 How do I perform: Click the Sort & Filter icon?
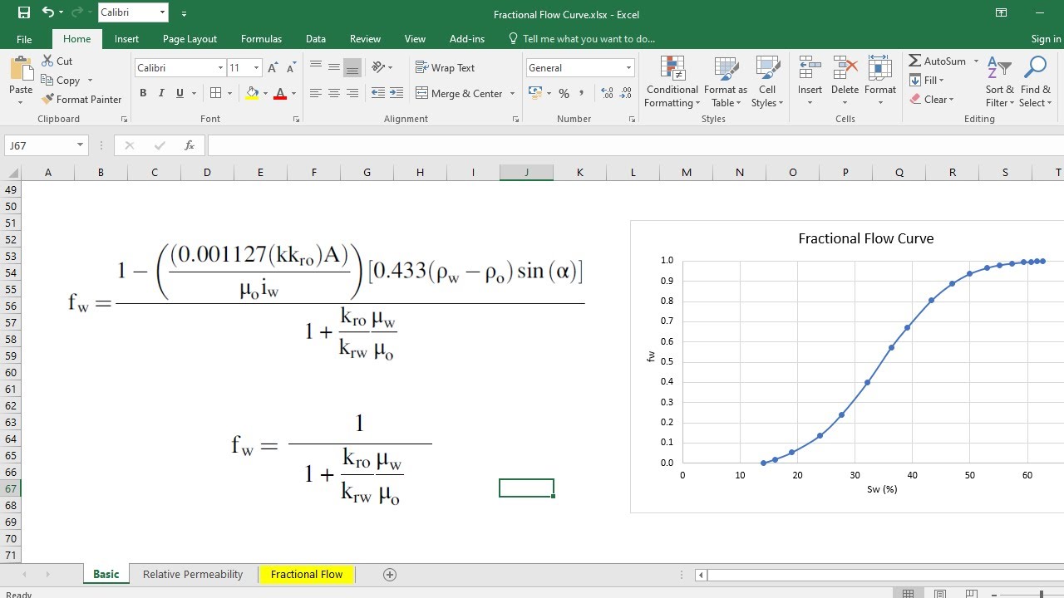[999, 69]
